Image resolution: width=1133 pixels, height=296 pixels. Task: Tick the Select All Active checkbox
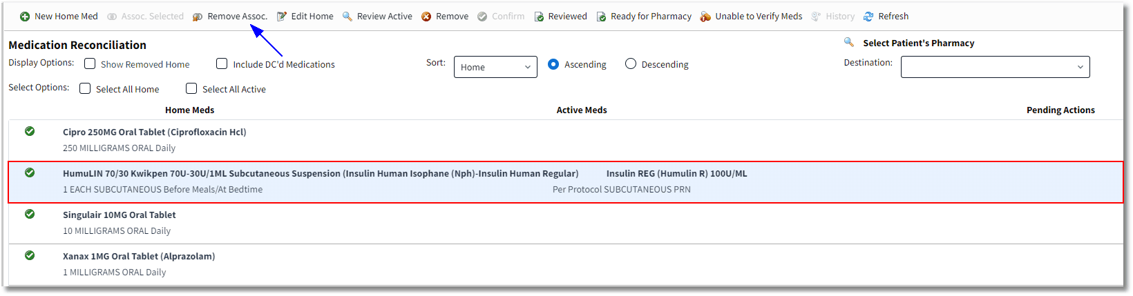(191, 88)
